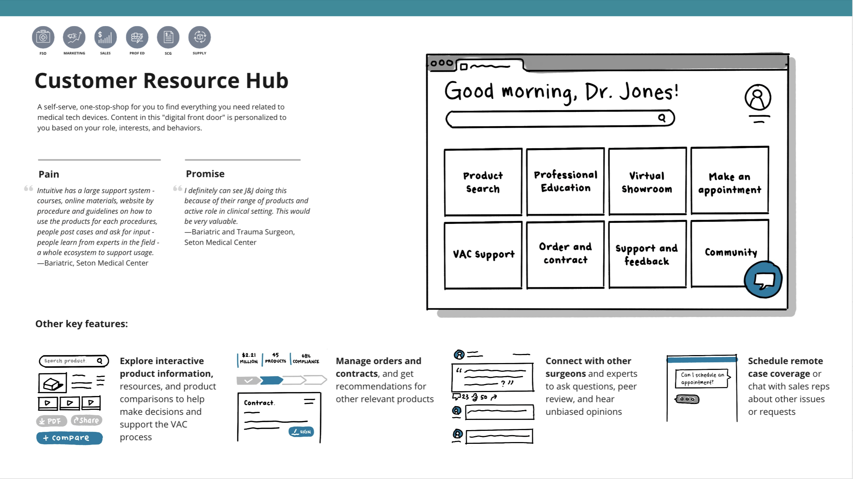The height and width of the screenshot is (479, 853).
Task: Click the user profile avatar icon
Action: coord(758,98)
